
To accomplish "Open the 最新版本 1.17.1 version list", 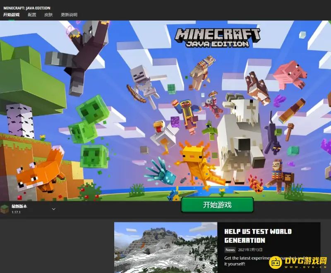I will click(20, 209).
